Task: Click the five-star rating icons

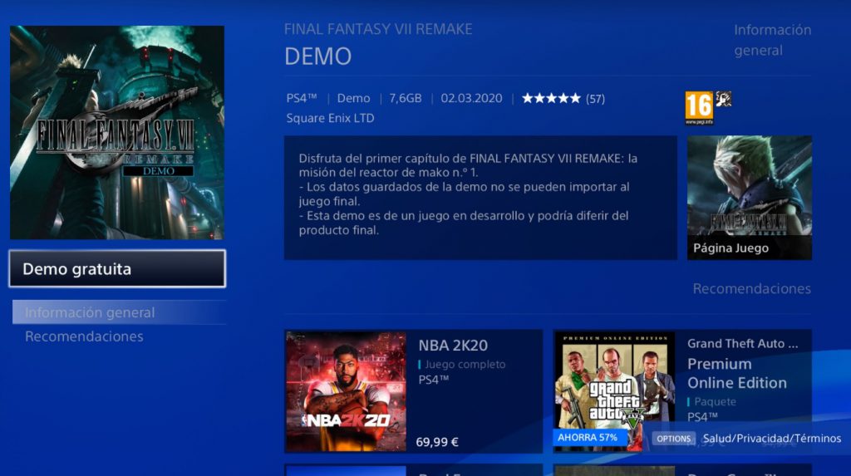Action: (x=551, y=98)
